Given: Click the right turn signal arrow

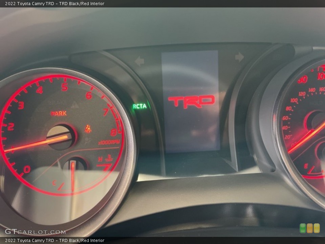Looking at the screenshot, I should [x=239, y=57].
